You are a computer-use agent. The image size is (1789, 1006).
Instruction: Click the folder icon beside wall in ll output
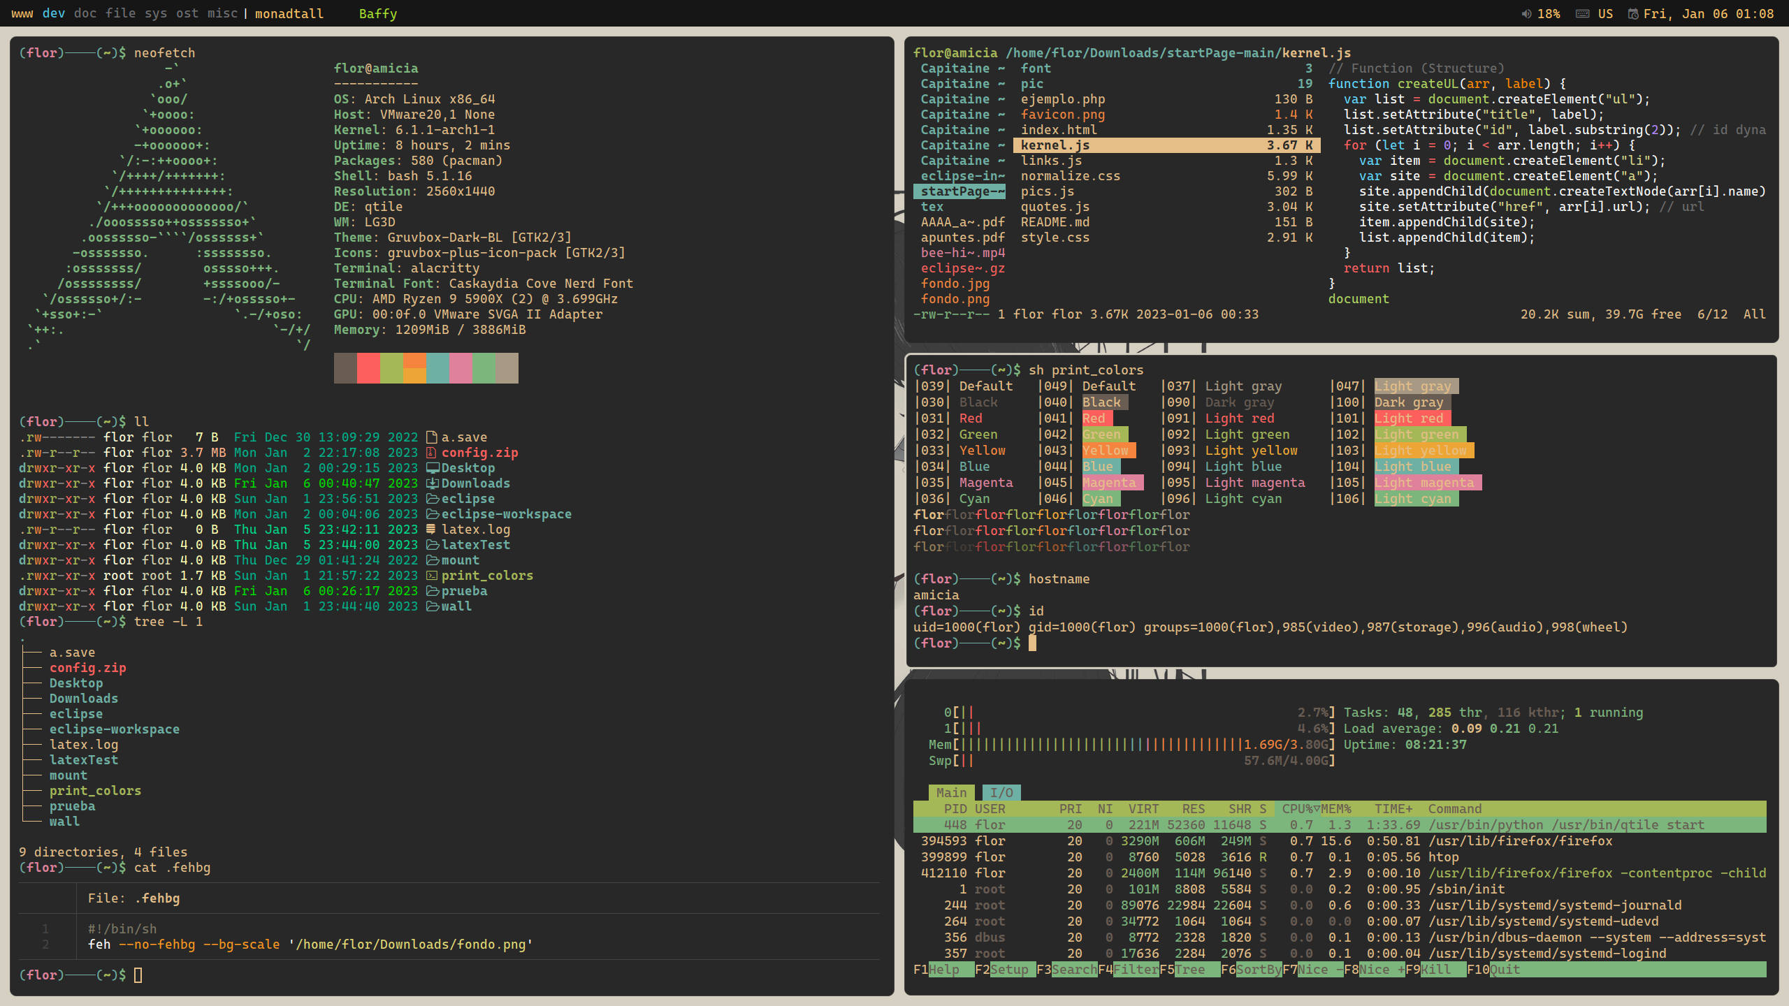[x=433, y=606]
